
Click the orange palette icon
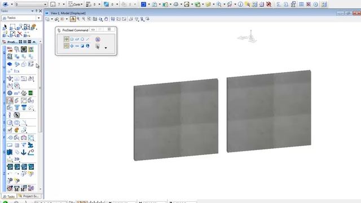pos(16,130)
